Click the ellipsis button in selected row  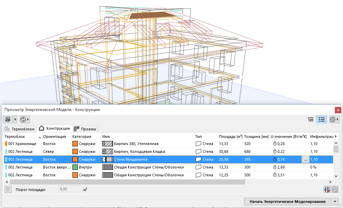click(305, 159)
